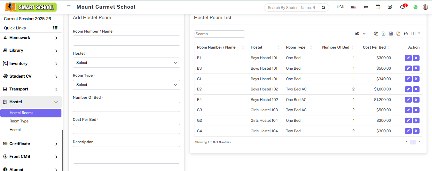Image resolution: width=432 pixels, height=171 pixels.
Task: Export room list to Excel icon
Action: click(x=383, y=34)
